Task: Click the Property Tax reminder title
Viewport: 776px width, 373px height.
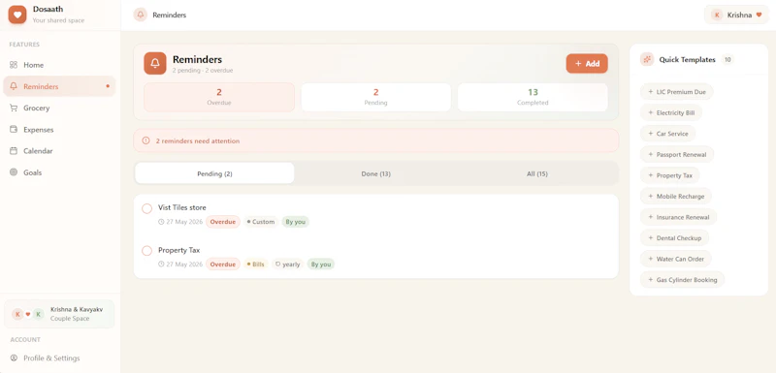Action: (179, 250)
